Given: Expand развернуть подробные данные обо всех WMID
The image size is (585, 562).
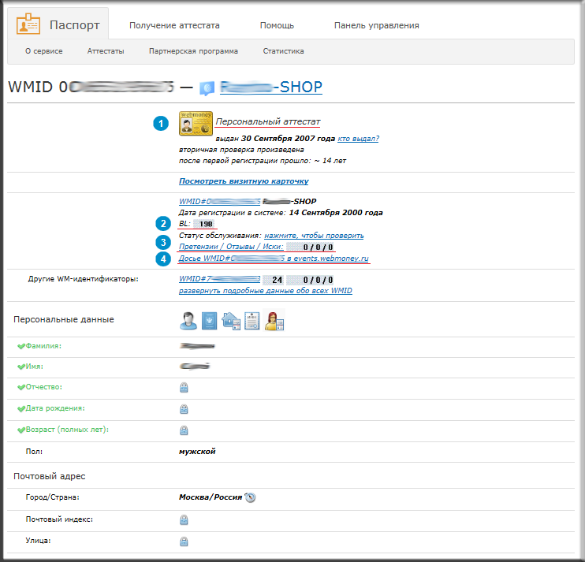Looking at the screenshot, I should pos(265,291).
